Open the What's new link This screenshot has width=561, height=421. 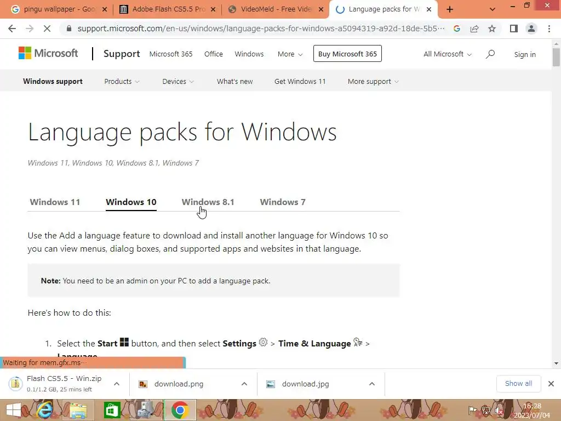[234, 81]
